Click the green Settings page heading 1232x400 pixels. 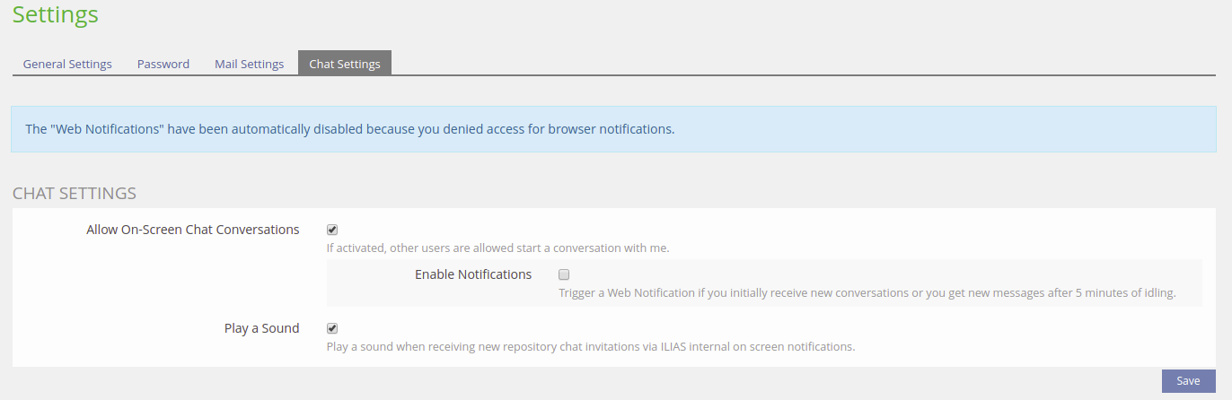point(56,15)
